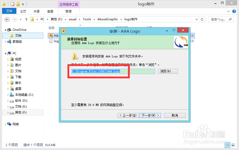Open Explorer help question mark
The height and width of the screenshot is (150, 239).
234,11
